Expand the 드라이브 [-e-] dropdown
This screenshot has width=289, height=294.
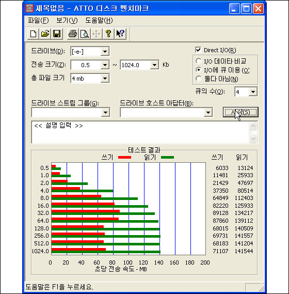click(x=105, y=51)
